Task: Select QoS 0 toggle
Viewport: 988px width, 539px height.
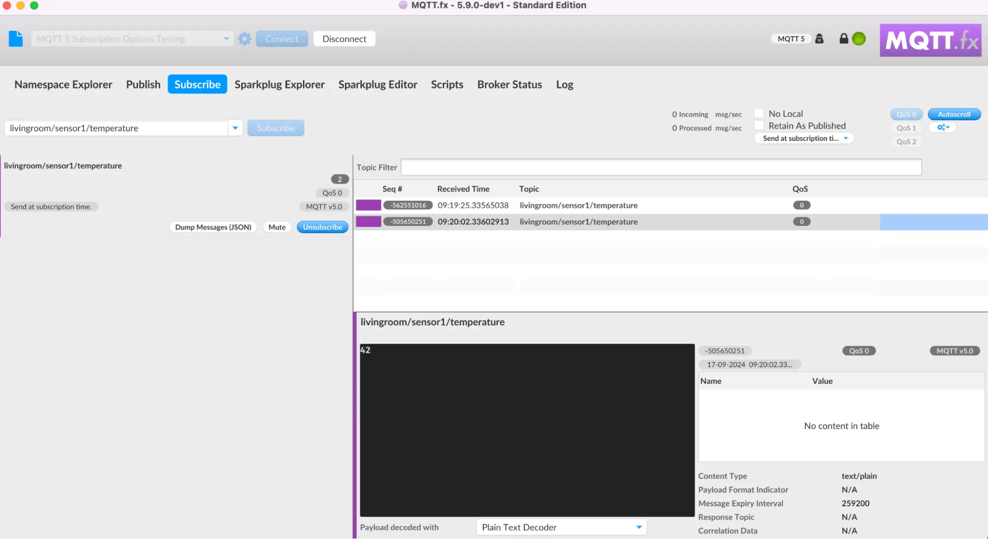Action: 906,114
